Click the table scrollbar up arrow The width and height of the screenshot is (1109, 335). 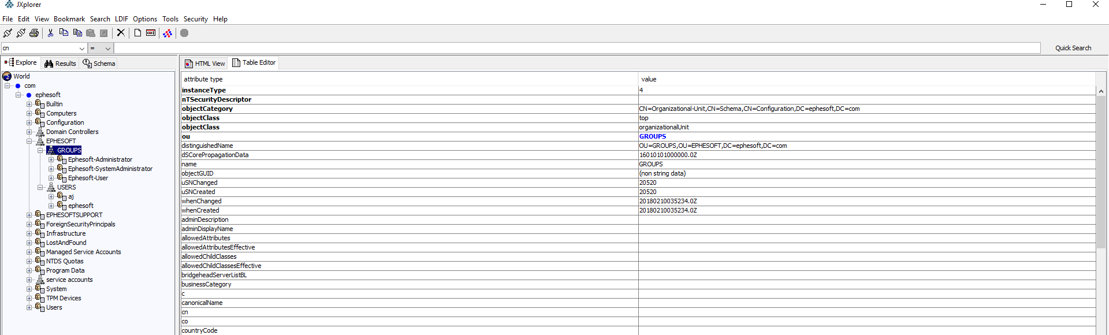pos(1101,91)
